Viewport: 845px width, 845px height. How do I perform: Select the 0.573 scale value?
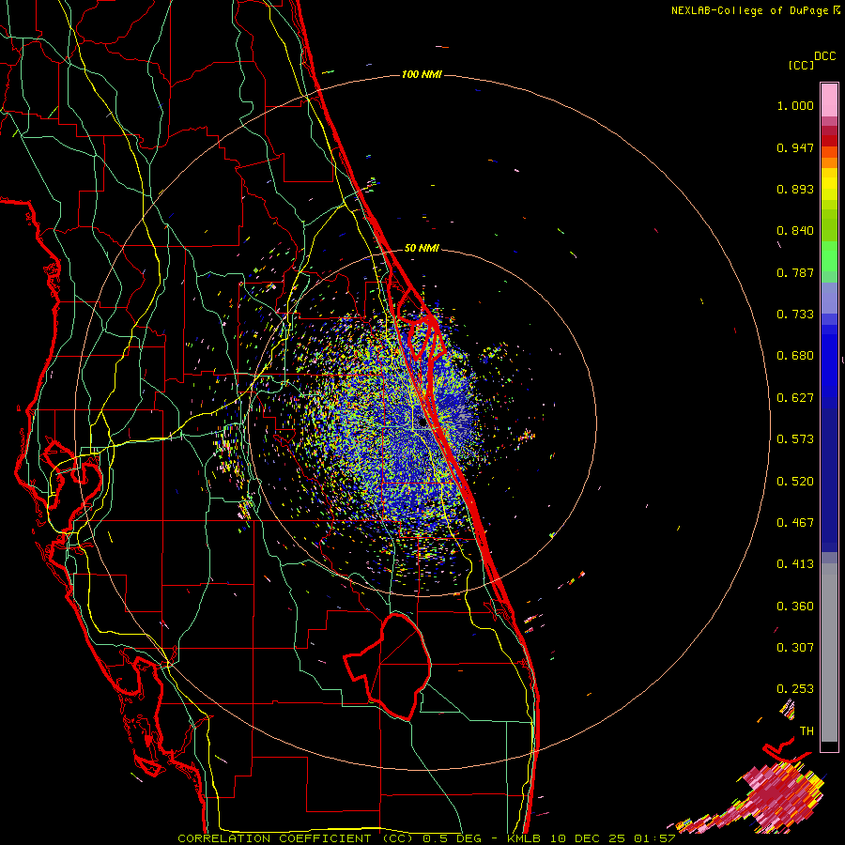click(x=795, y=439)
